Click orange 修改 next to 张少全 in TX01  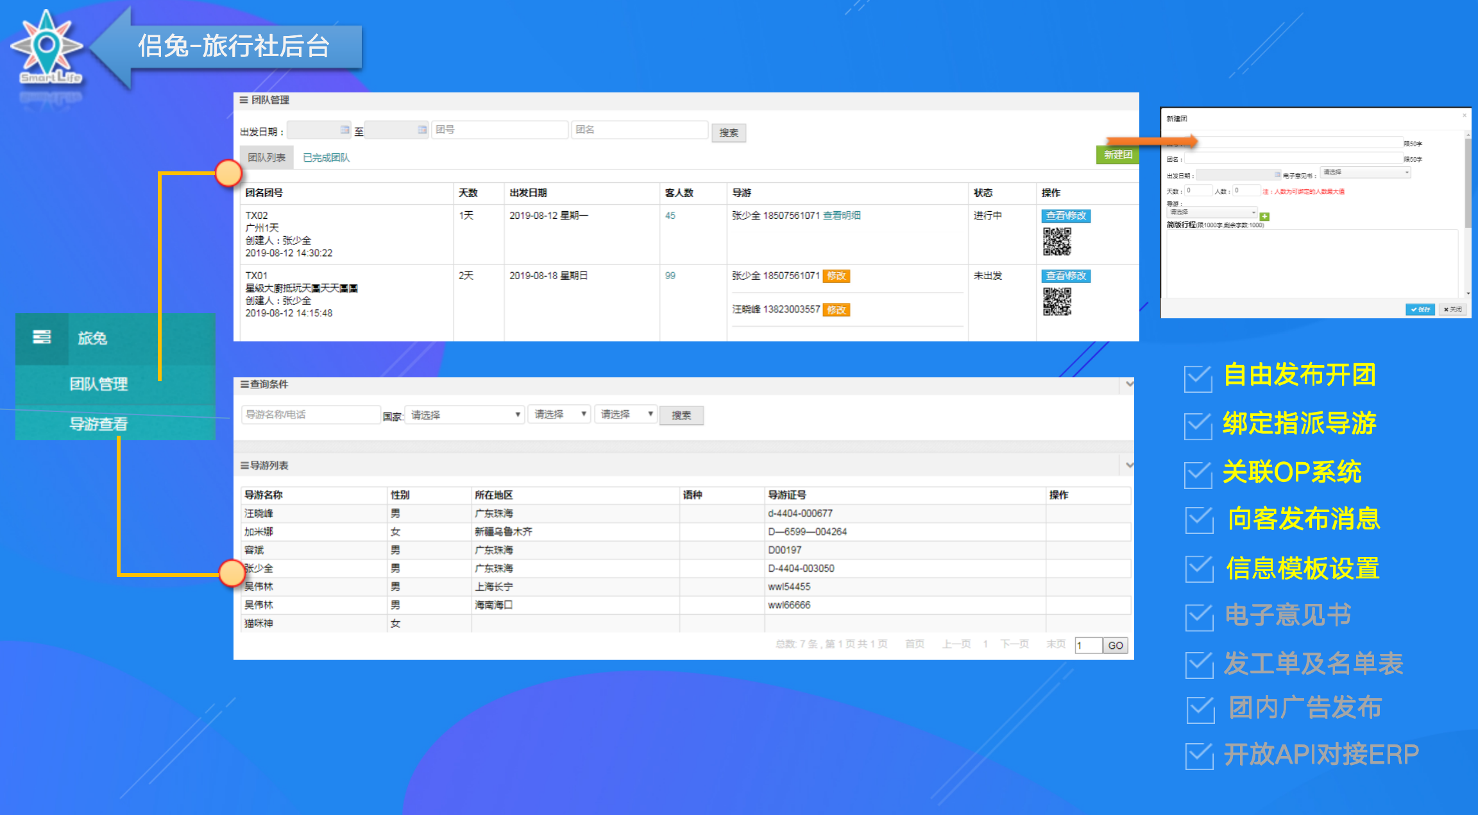point(837,276)
